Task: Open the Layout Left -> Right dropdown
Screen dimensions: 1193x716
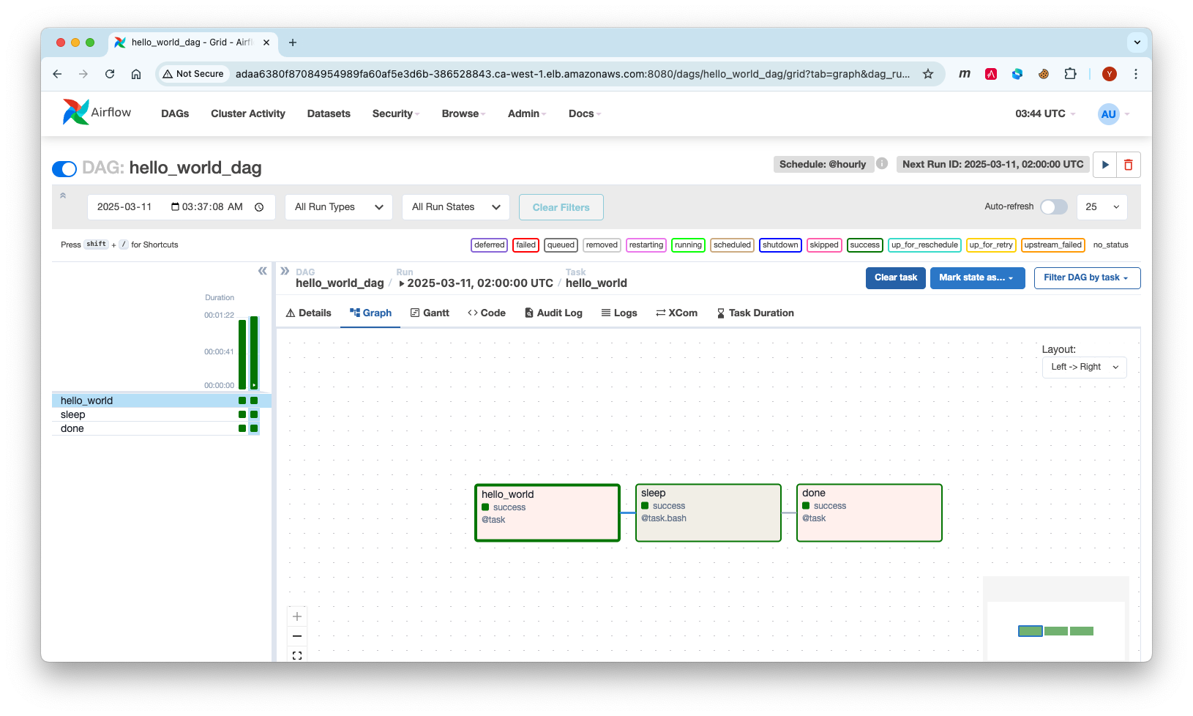Action: click(1084, 367)
